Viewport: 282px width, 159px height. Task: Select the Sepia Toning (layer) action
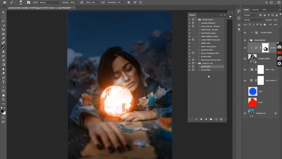point(208,46)
